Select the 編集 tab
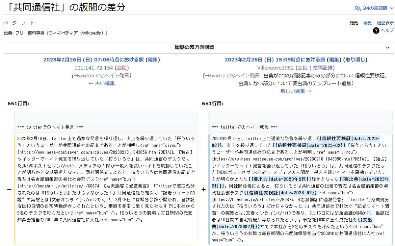Image resolution: width=395 pixels, height=246 pixels. 367,23
